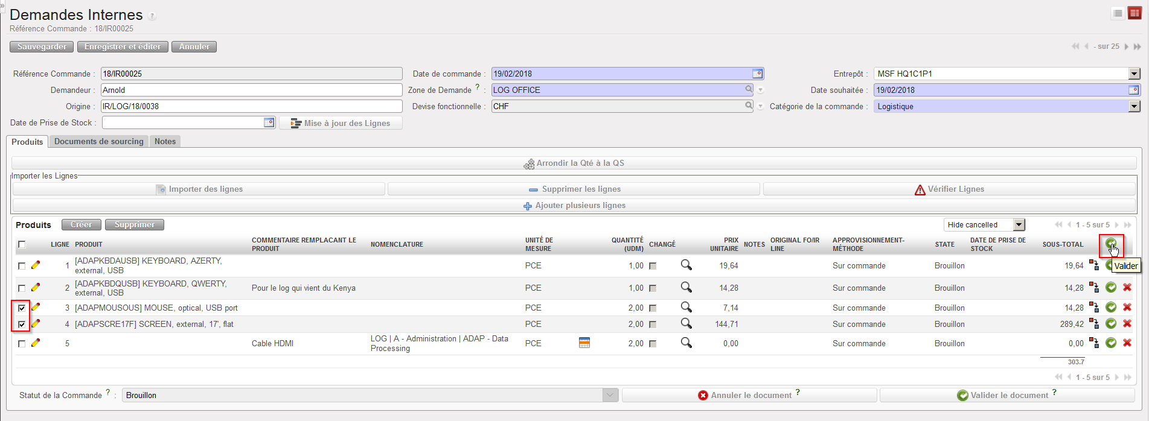This screenshot has height=421, width=1149.
Task: Validate line 3 with the green check icon
Action: (x=1111, y=308)
